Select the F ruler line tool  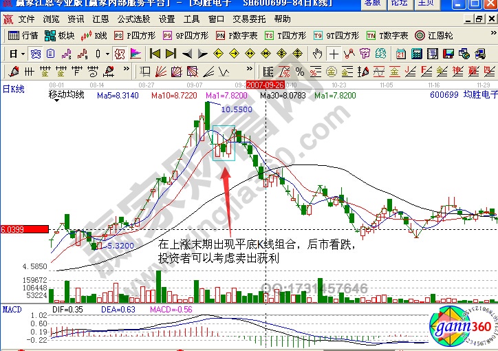(x=76, y=72)
